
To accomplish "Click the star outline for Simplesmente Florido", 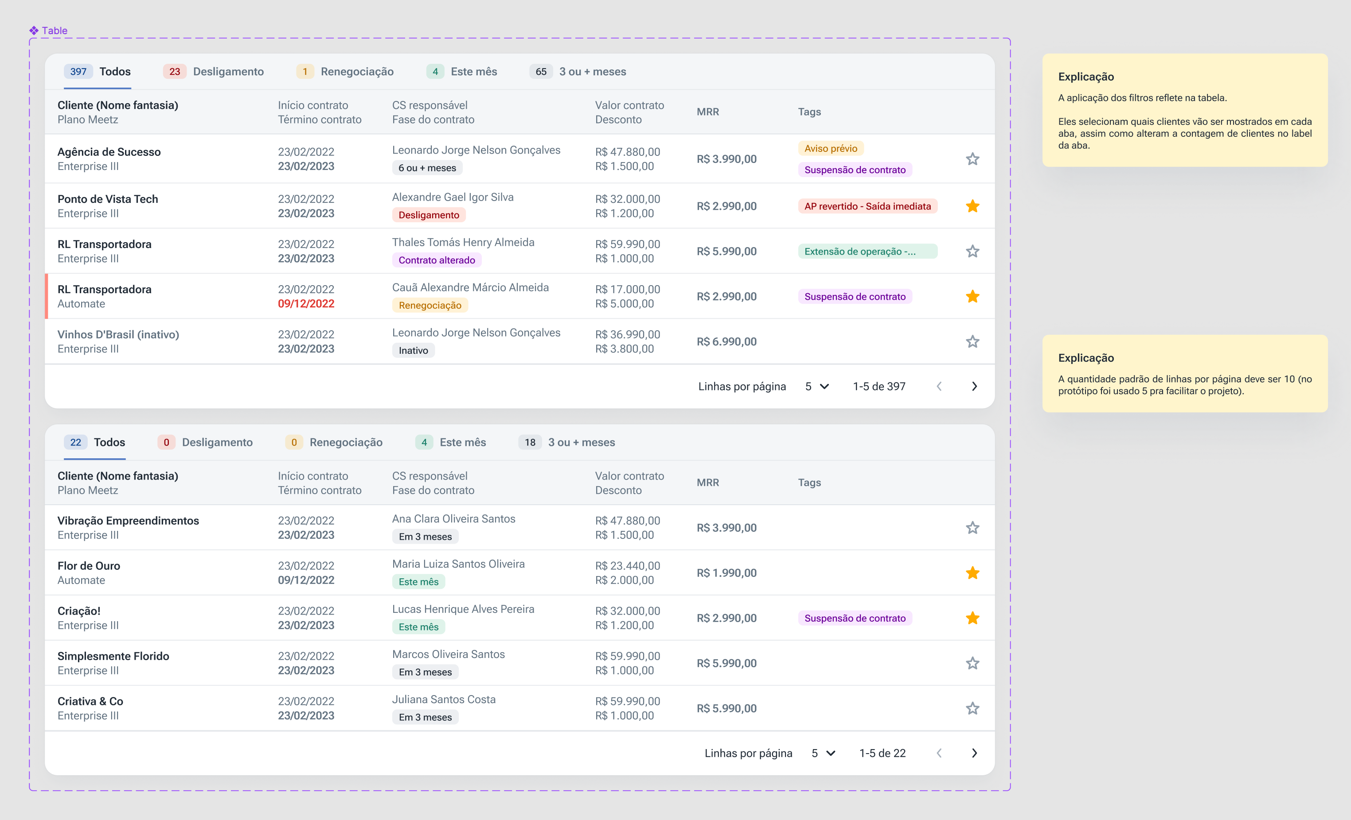I will pyautogui.click(x=972, y=663).
